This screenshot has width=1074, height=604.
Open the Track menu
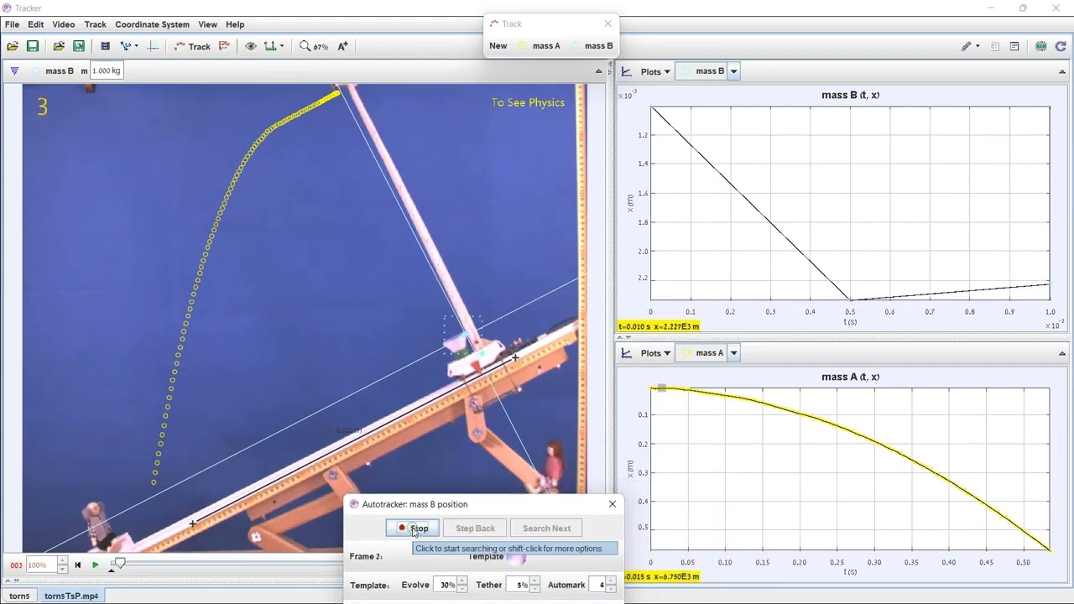(x=95, y=24)
